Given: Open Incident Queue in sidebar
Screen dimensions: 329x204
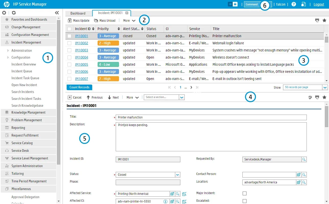Looking at the screenshot, I should (22, 71).
